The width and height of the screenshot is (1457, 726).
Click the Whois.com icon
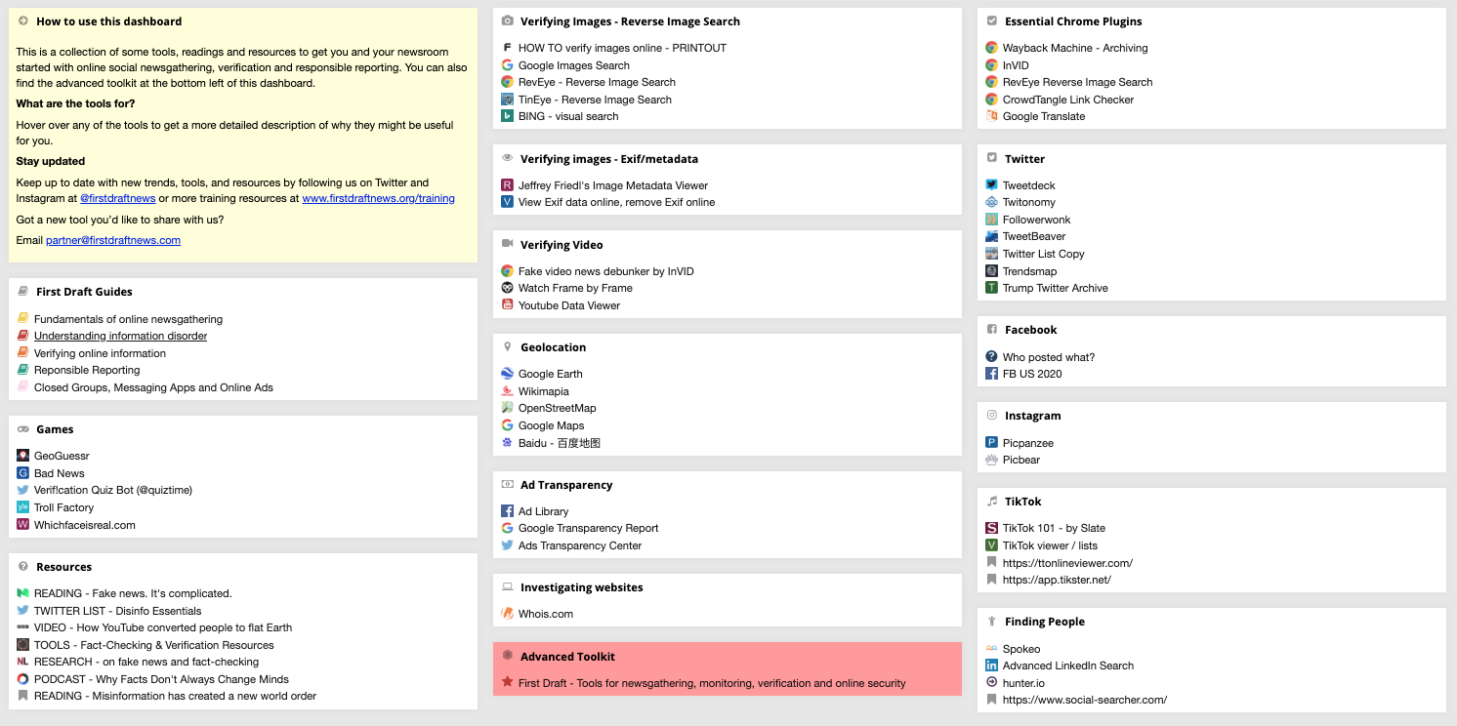pos(507,614)
